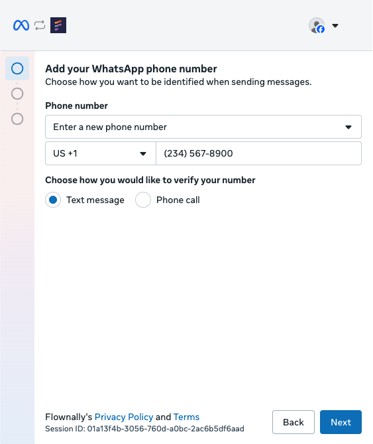Open the US +1 country code dropdown
The image size is (373, 444).
(101, 153)
